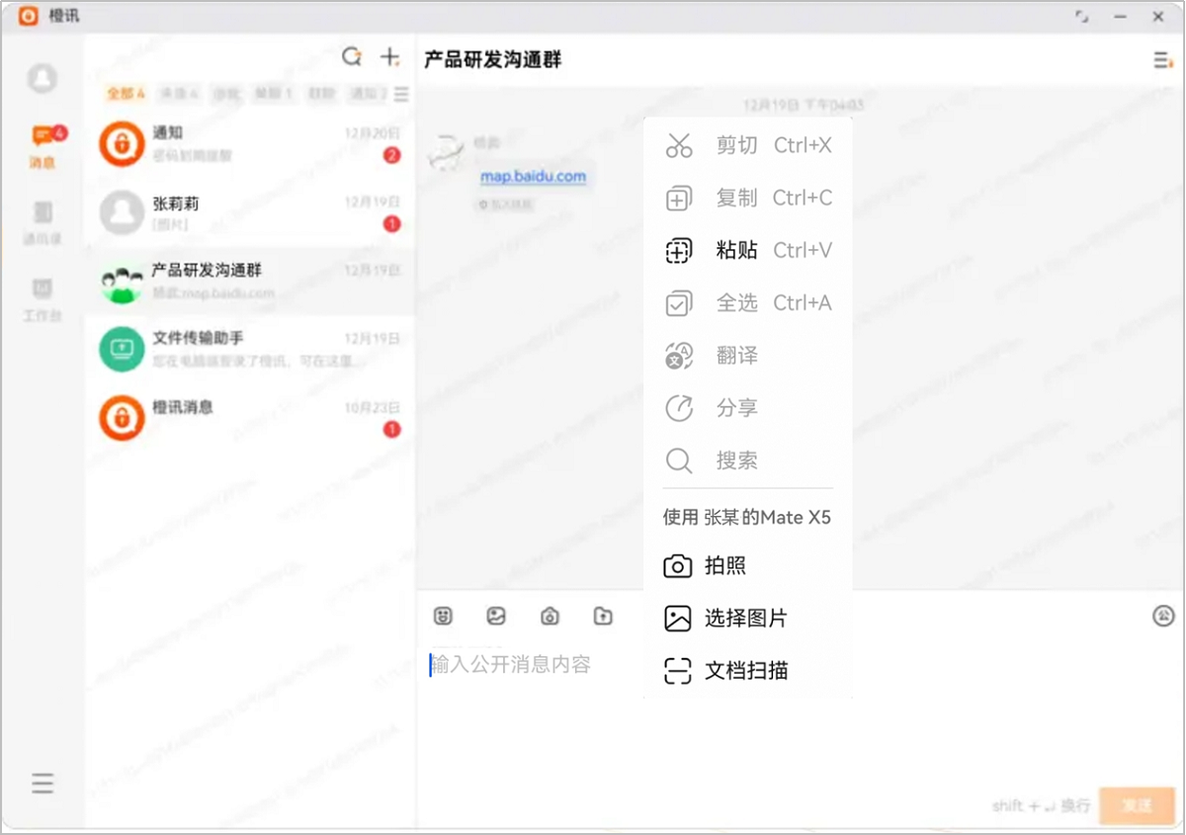The height and width of the screenshot is (835, 1186).
Task: Click the hamburger menu at bottom left
Action: [42, 783]
